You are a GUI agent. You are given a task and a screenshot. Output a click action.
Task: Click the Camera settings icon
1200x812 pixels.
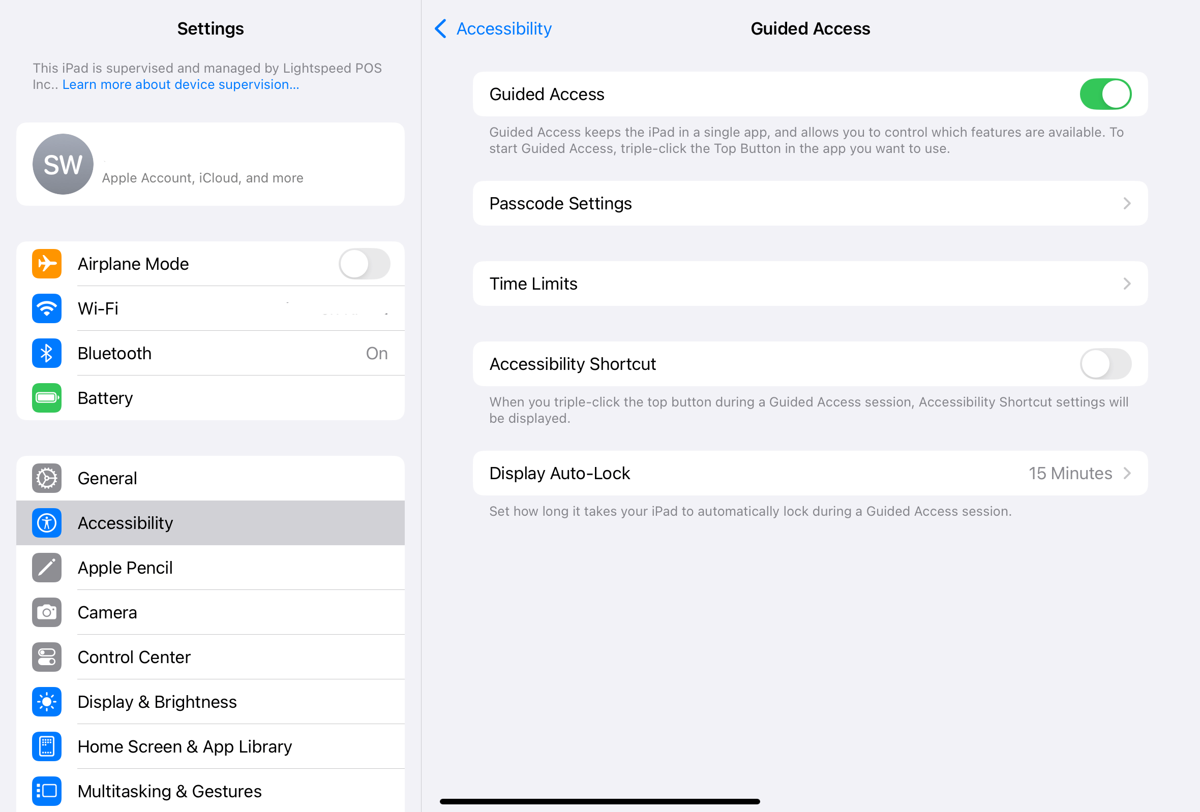pos(46,612)
